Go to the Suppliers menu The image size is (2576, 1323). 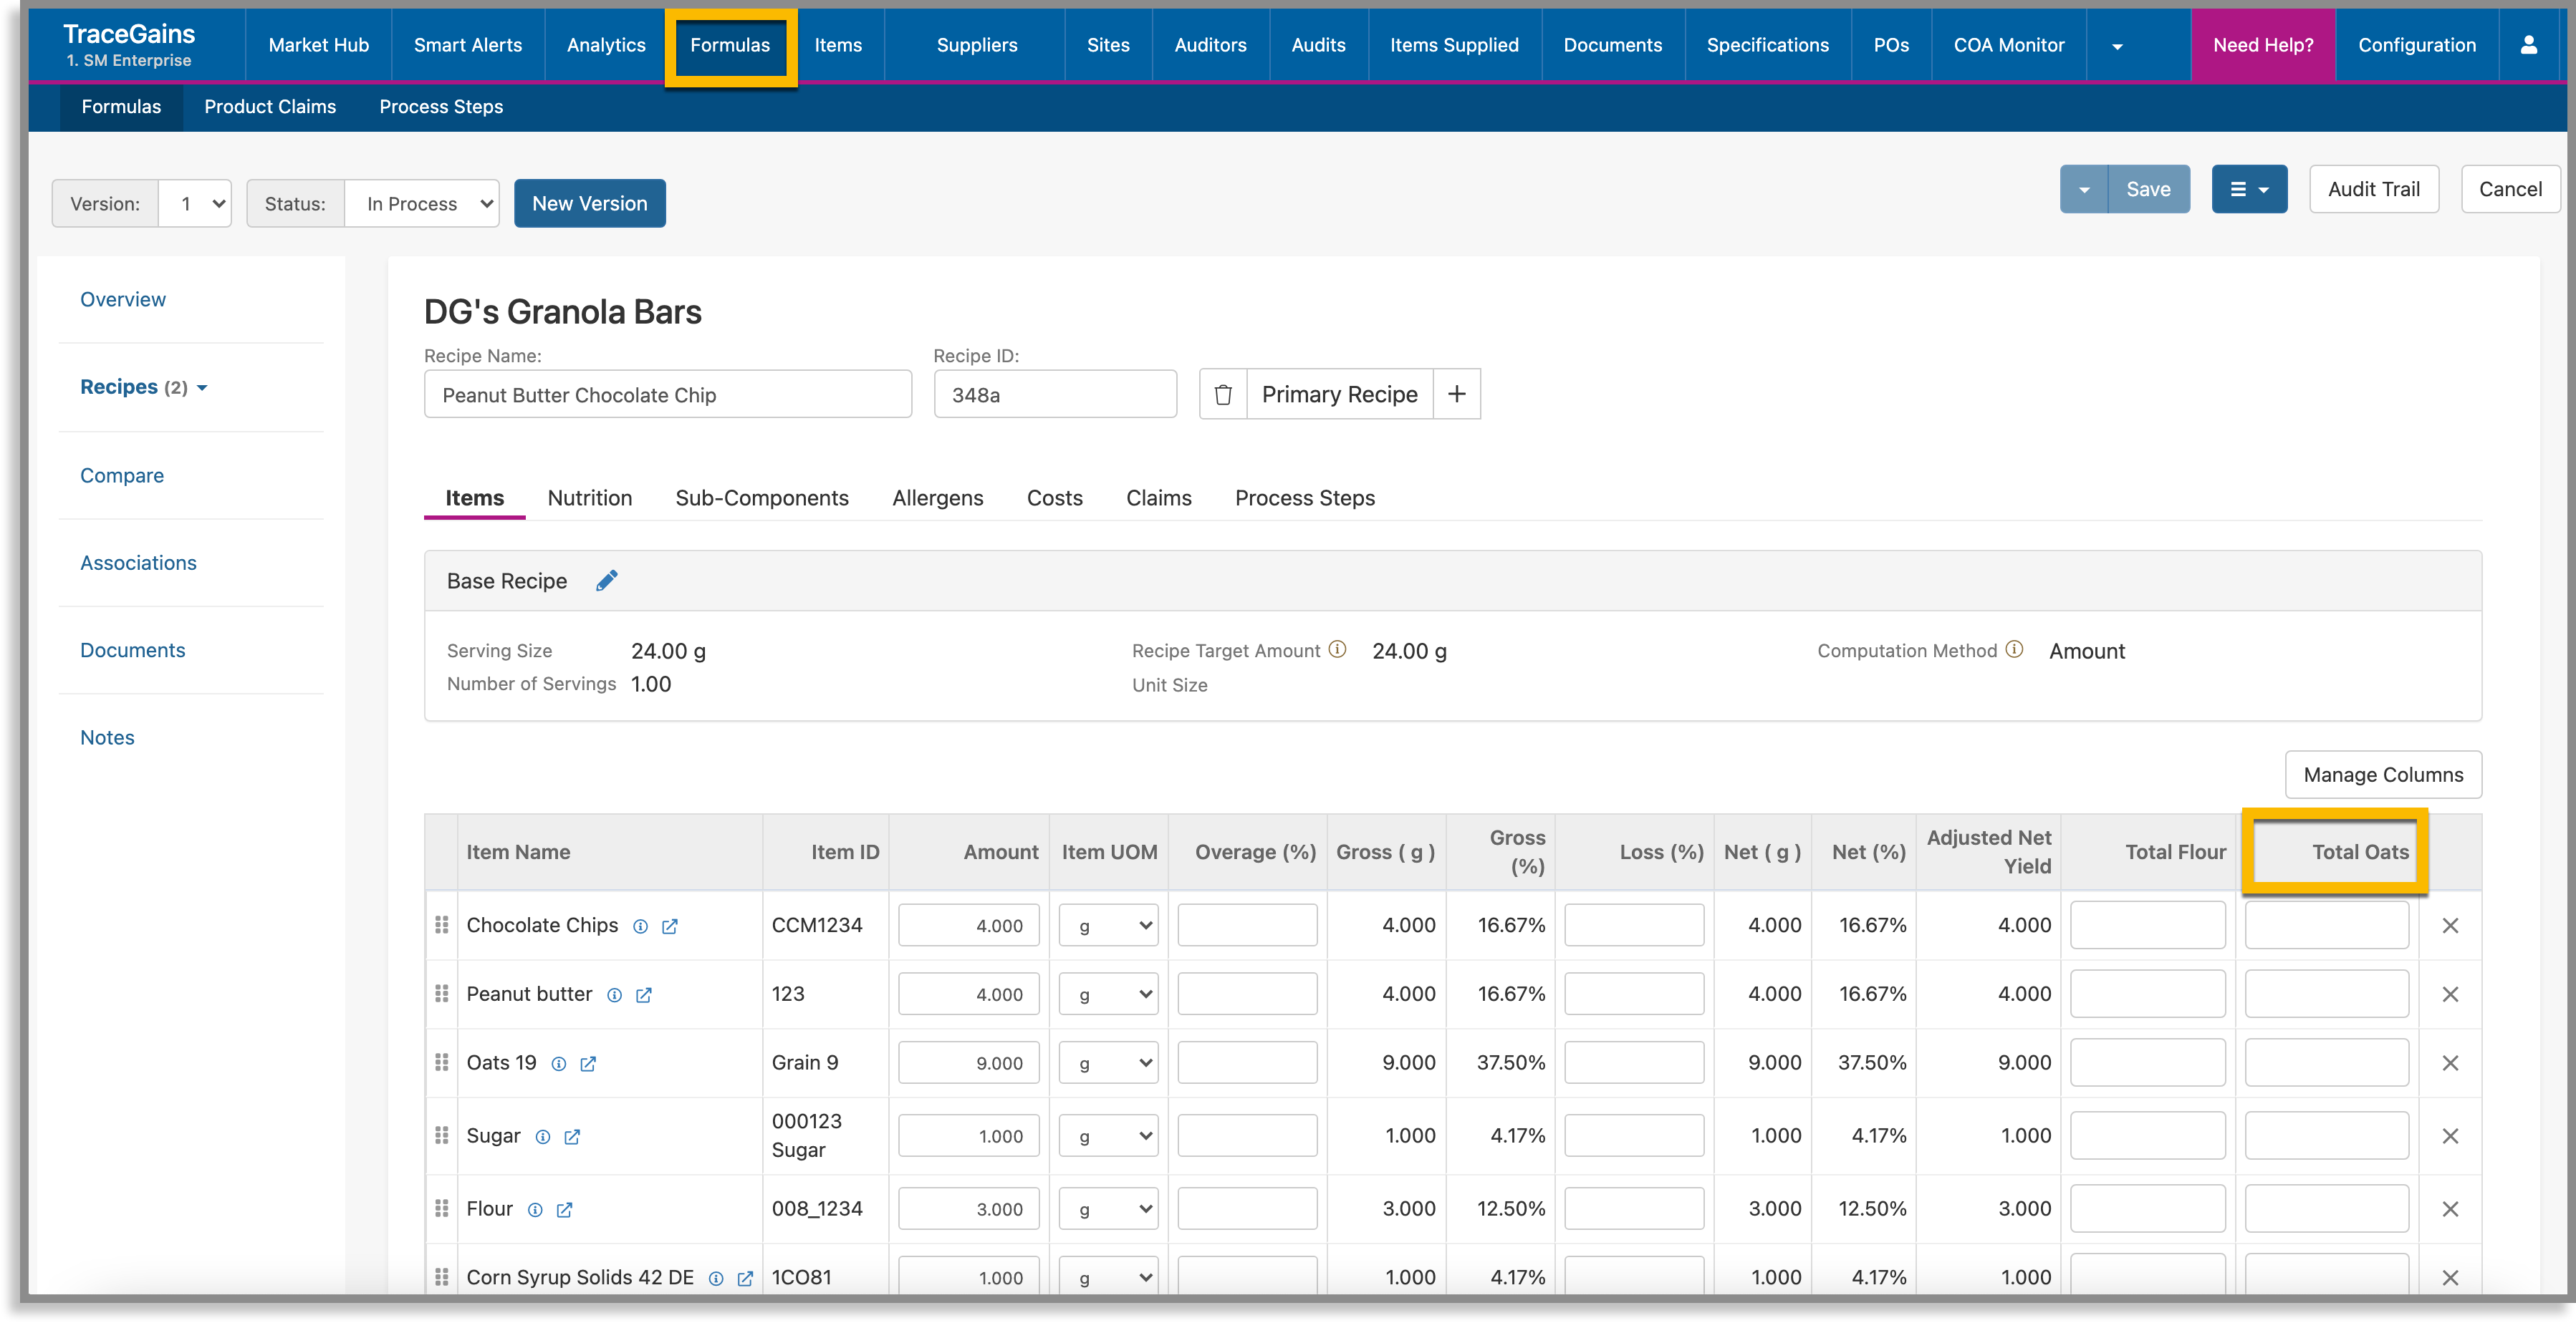click(976, 45)
